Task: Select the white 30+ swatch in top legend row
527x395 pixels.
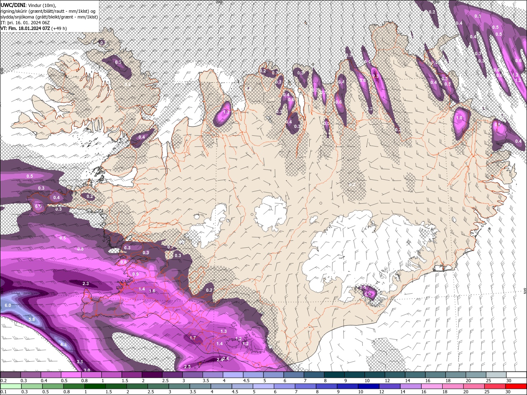Action: click(517, 375)
